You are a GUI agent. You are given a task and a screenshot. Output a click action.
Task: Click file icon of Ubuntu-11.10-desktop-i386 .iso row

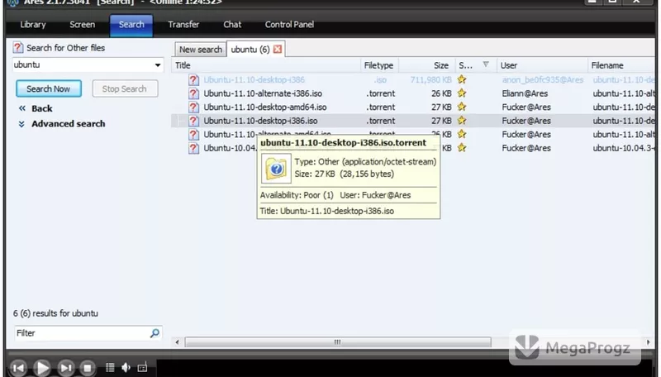193,79
